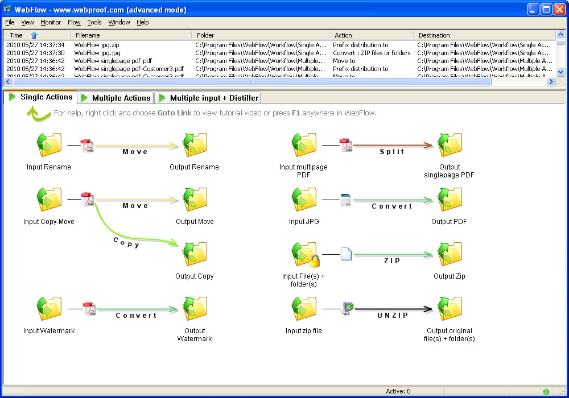Screen dimensions: 569x398
Task: Select the locked Input File(s) + folder(s) icon
Action: [x=304, y=255]
